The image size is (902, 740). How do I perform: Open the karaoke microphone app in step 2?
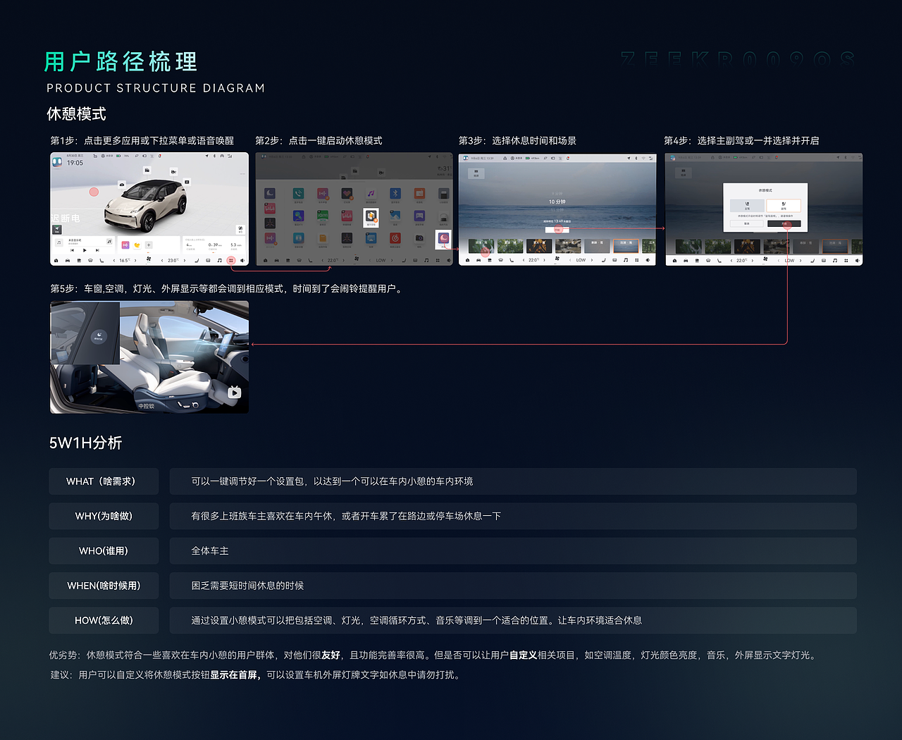[x=298, y=216]
